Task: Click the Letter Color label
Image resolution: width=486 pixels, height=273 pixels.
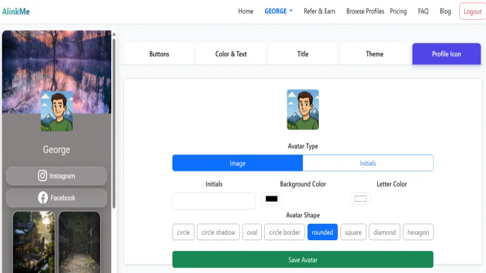Action: 392,184
